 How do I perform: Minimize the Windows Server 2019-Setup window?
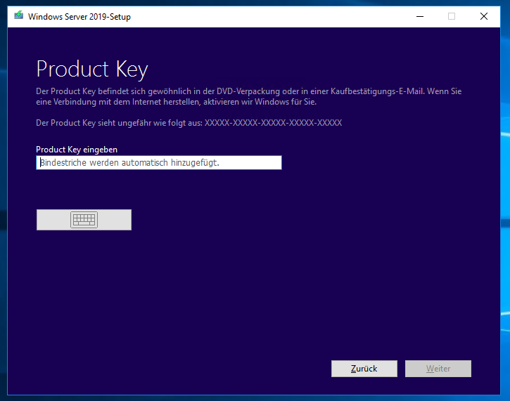(x=420, y=16)
